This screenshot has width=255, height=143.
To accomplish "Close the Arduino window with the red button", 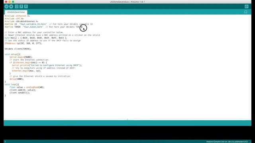I will pos(6,2).
